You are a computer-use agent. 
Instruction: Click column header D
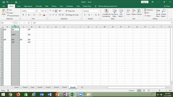click(x=32, y=27)
